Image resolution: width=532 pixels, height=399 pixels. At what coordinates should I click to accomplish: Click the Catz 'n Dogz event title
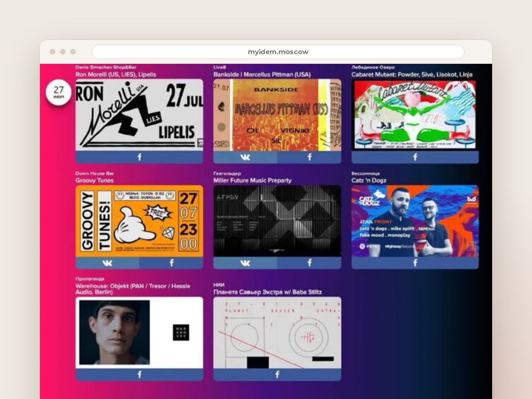coord(369,180)
